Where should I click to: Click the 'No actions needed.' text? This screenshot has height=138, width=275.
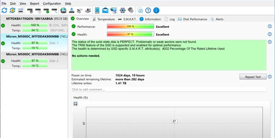pos(86,56)
